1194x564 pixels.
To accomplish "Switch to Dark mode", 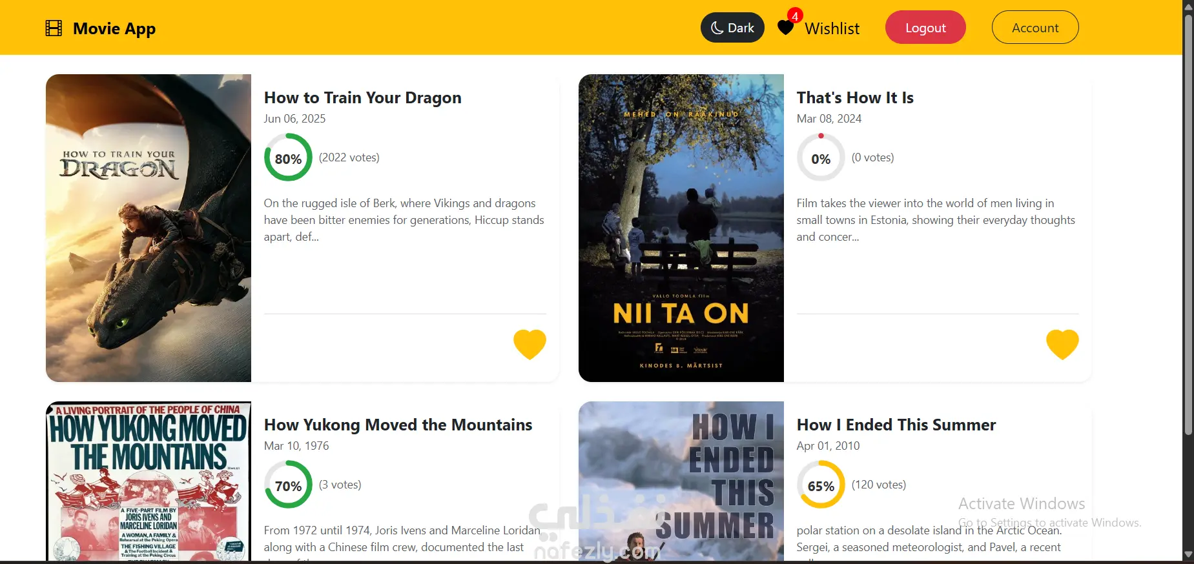I will tap(732, 28).
